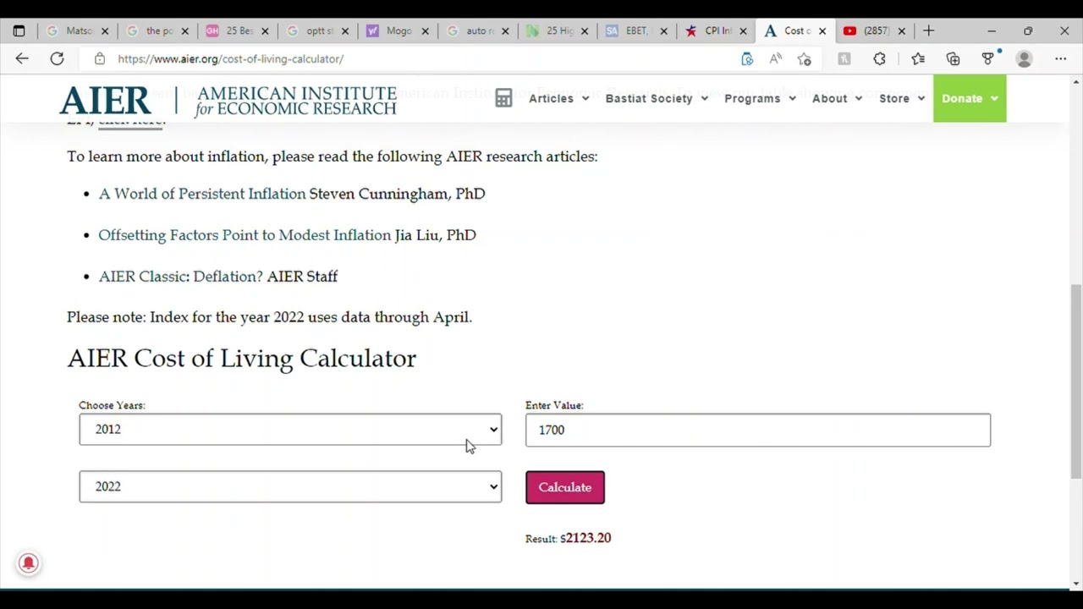
Task: Click the AIER logo in the header
Action: coord(228,100)
